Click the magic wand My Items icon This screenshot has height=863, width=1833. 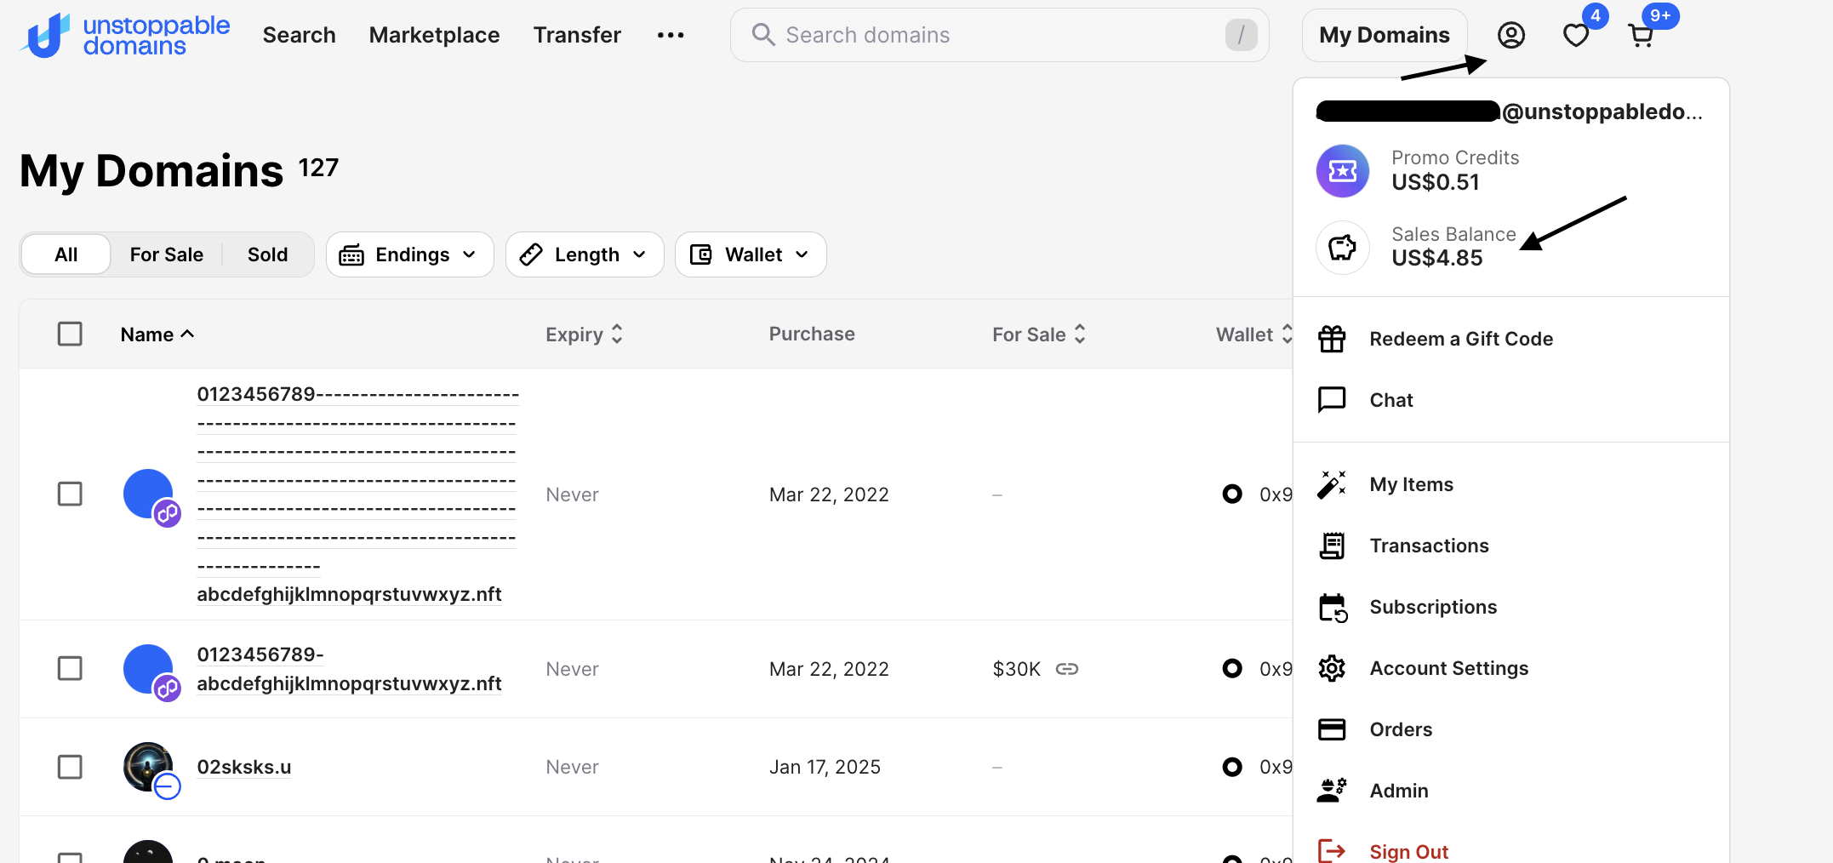pyautogui.click(x=1332, y=484)
